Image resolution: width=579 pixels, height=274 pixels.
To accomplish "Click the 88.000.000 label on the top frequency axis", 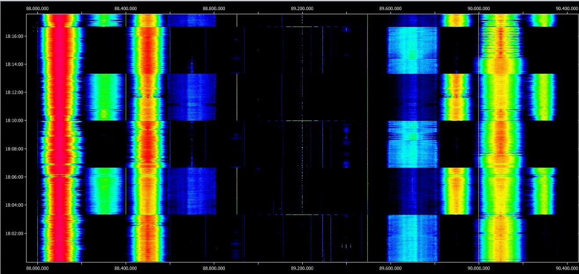I will [x=37, y=7].
